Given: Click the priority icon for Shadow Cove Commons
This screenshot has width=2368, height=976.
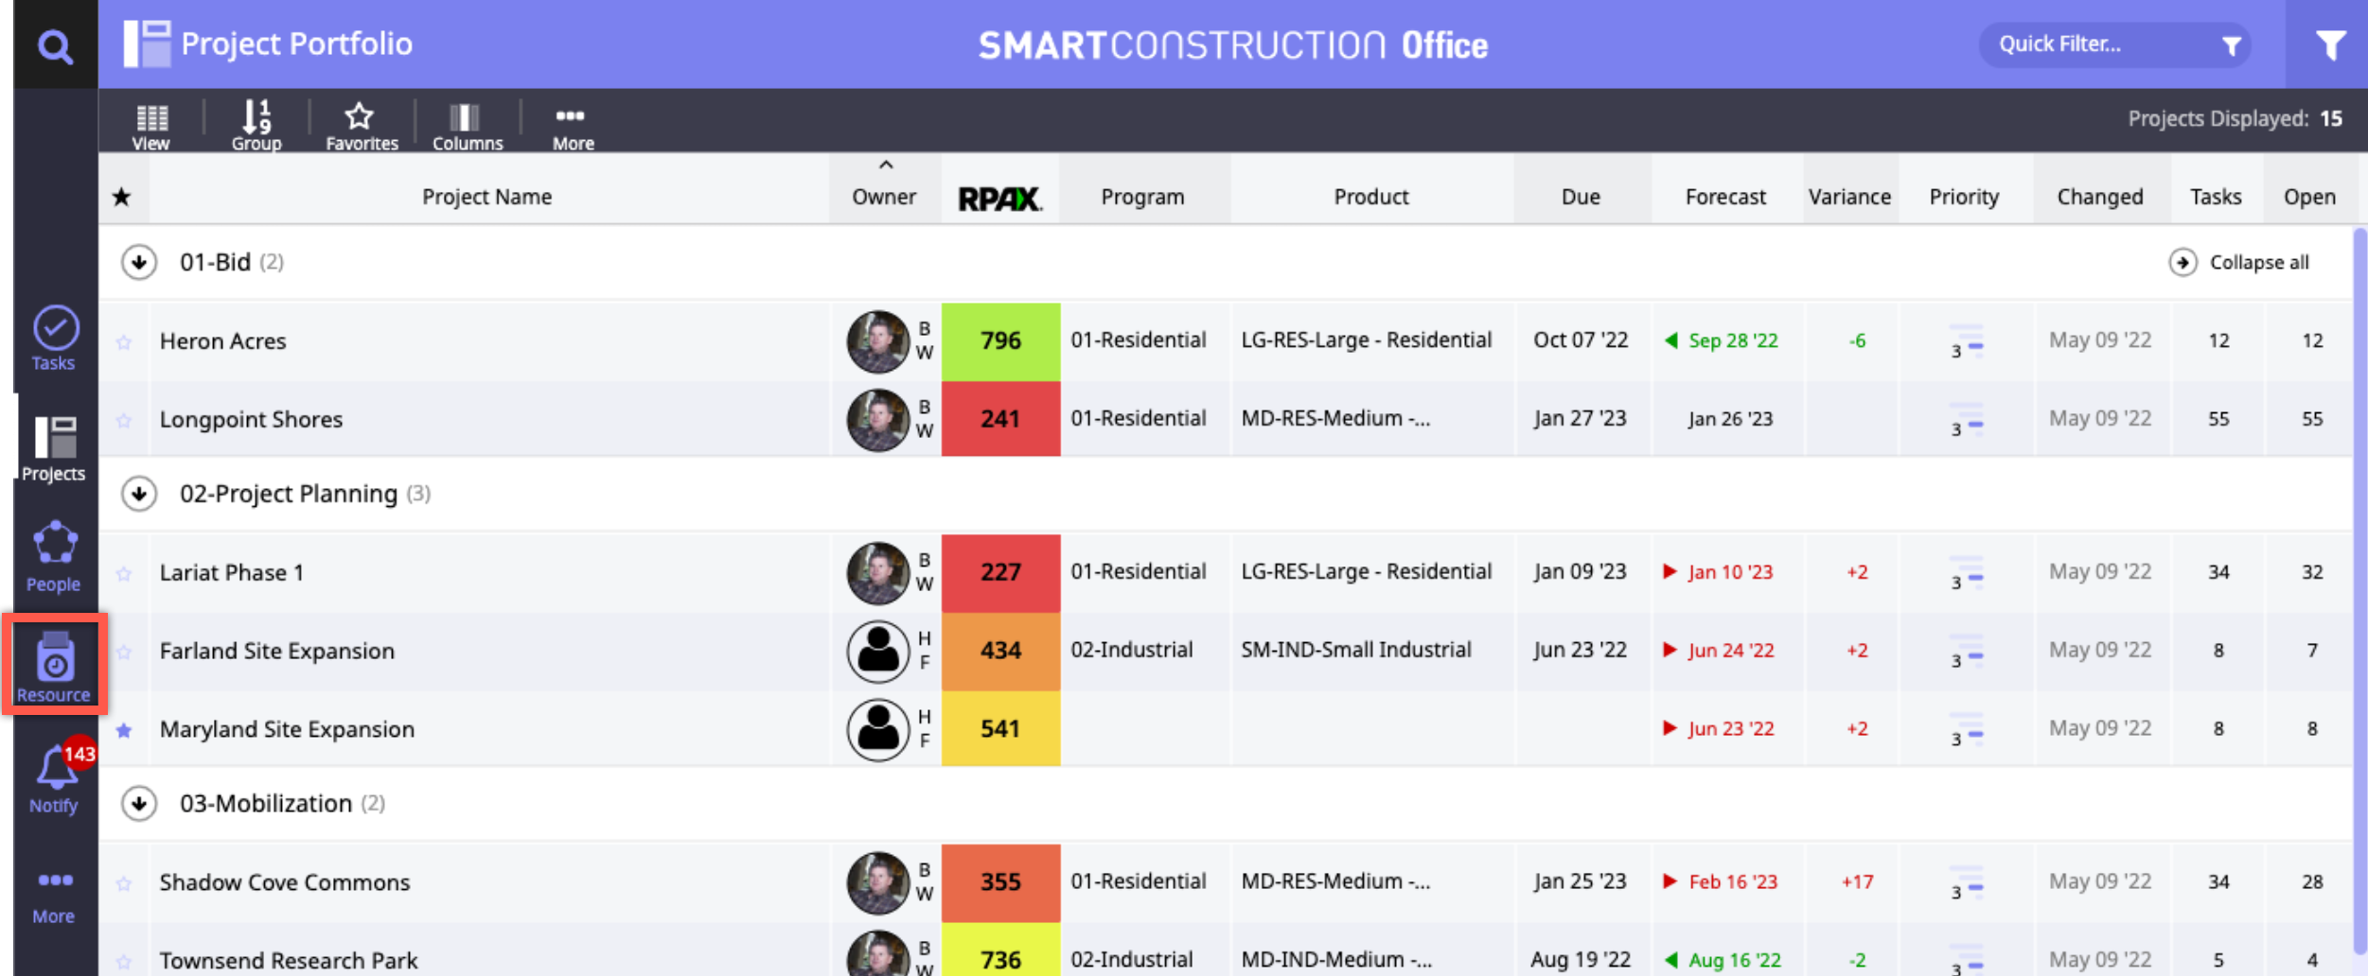Looking at the screenshot, I should pyautogui.click(x=1966, y=882).
